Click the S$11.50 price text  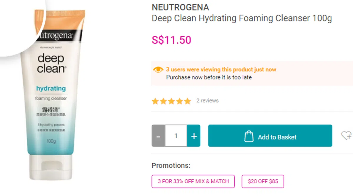(171, 40)
